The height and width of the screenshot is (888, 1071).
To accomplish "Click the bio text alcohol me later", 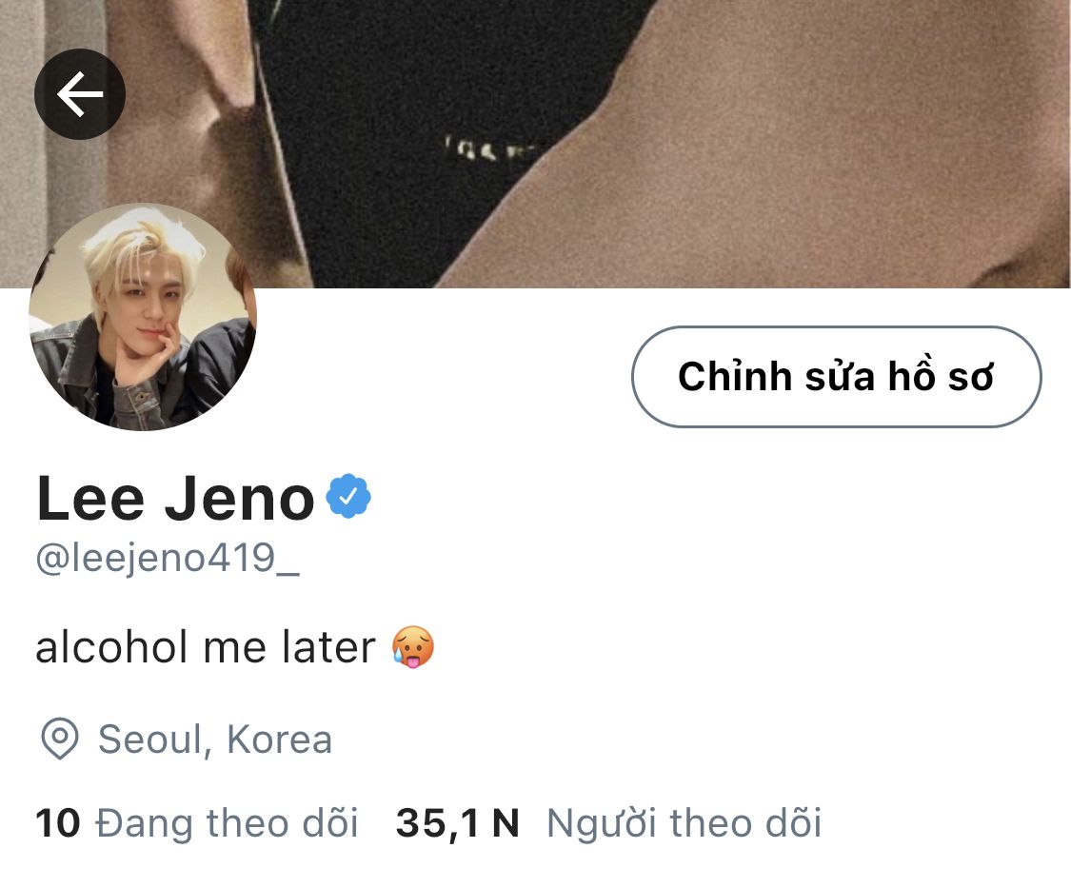I will coord(205,647).
